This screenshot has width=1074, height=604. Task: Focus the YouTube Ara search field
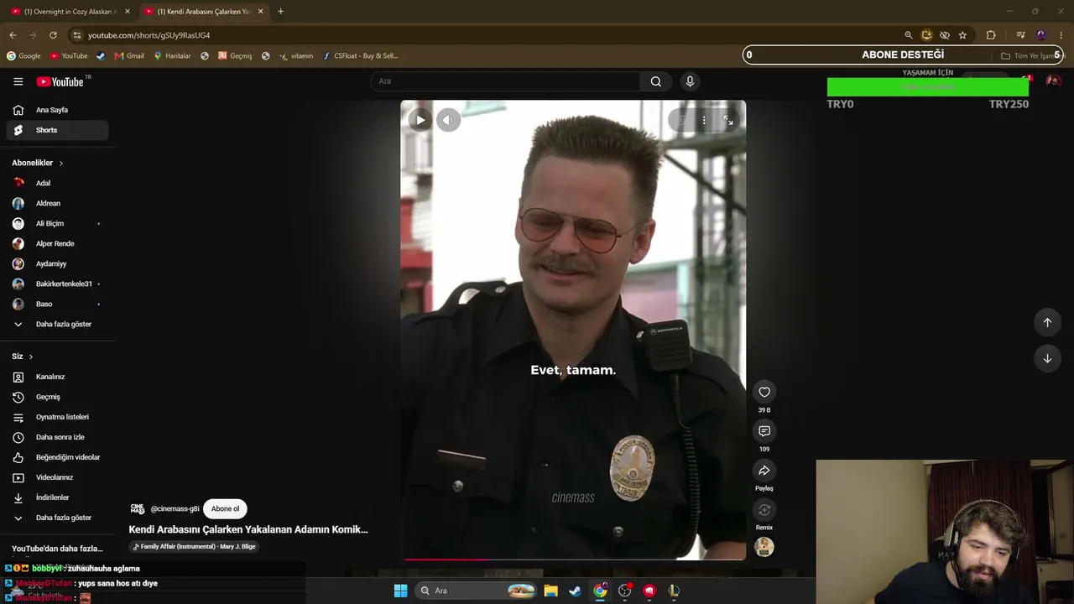click(505, 81)
